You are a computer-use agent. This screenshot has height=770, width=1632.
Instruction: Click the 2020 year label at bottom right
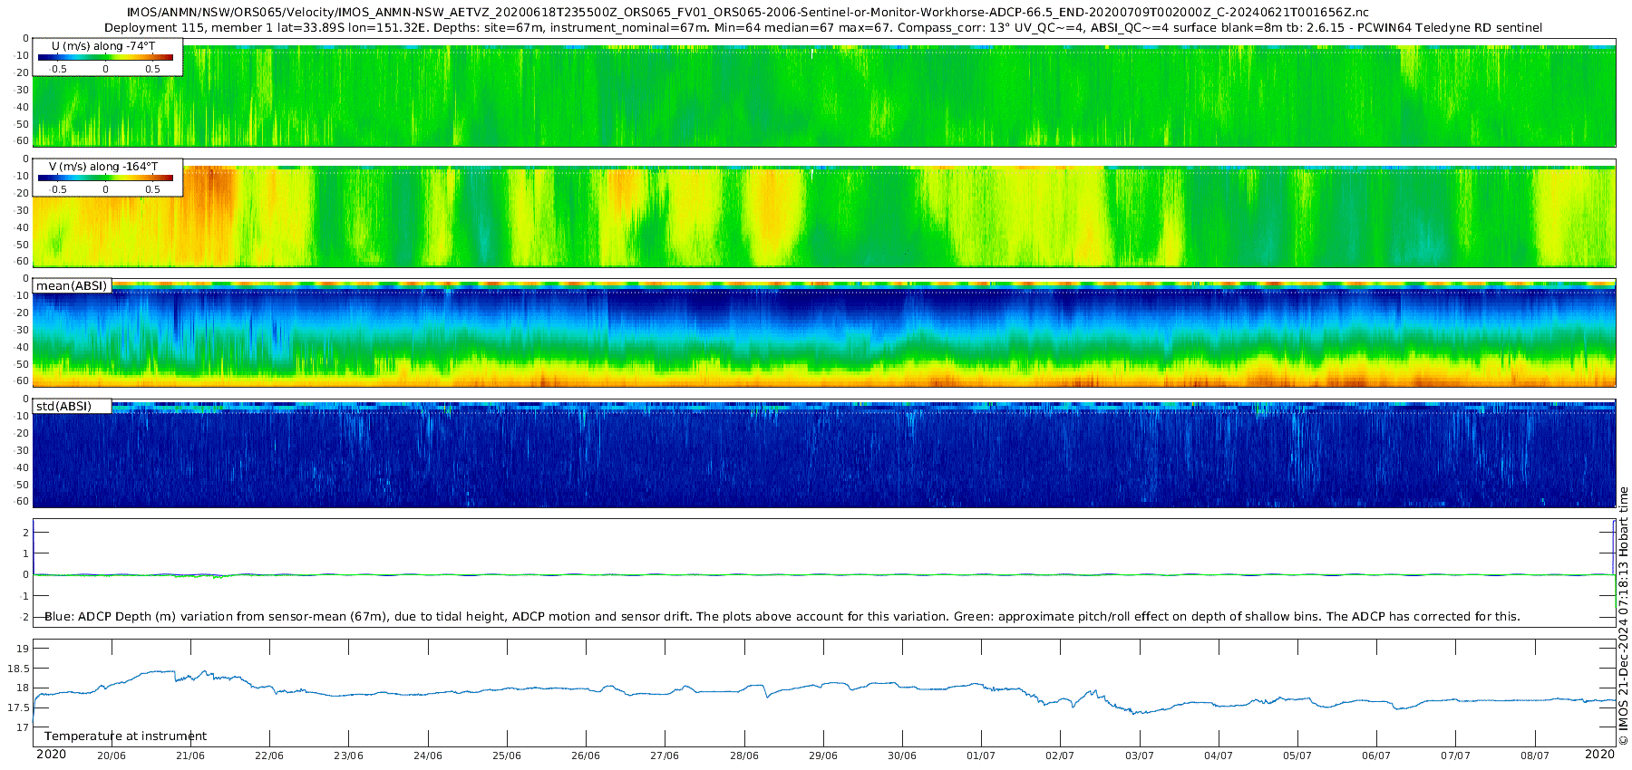pos(1599,755)
